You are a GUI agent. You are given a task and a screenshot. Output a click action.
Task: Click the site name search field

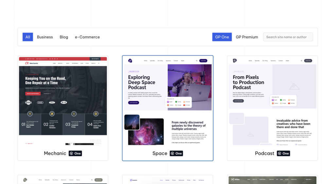[288, 37]
